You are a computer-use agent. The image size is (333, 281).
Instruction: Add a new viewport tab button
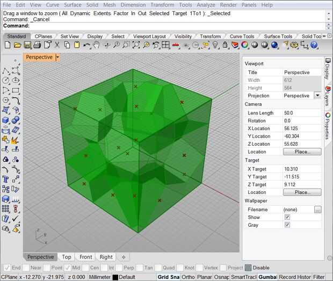tap(124, 257)
